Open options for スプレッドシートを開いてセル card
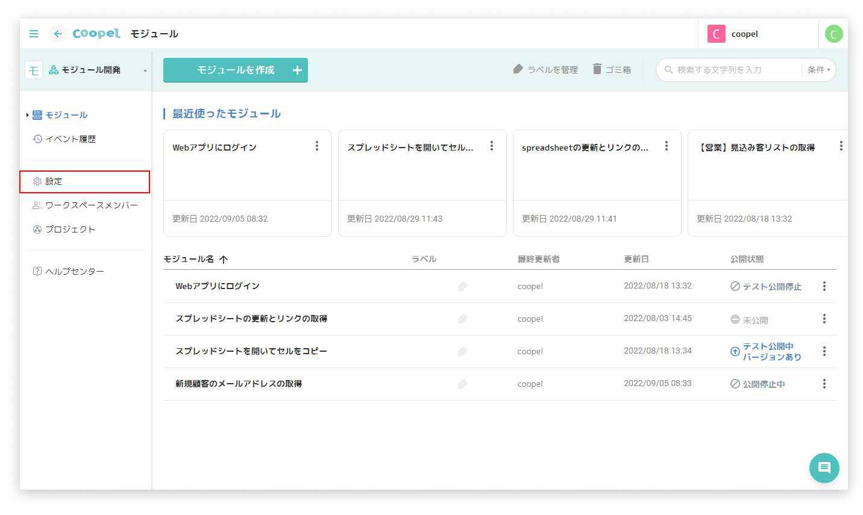Screen dimensions: 863x515 (x=492, y=146)
